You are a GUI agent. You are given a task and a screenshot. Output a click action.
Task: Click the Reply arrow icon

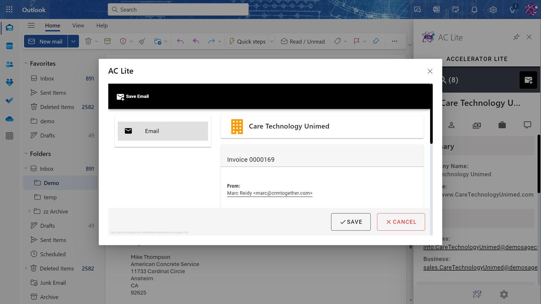point(180,41)
